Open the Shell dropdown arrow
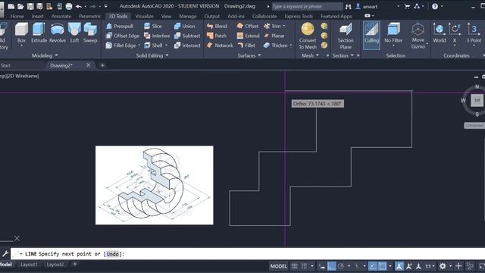 [x=167, y=45]
